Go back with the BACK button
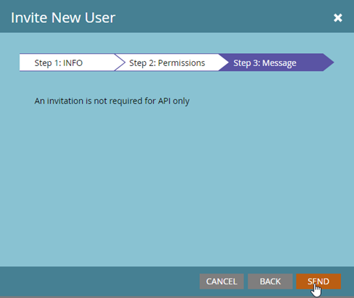This screenshot has height=298, width=354. tap(271, 281)
